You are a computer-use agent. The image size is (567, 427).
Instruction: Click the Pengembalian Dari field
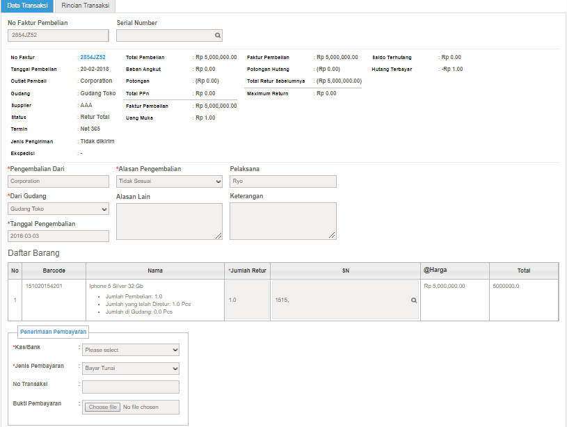pyautogui.click(x=58, y=182)
